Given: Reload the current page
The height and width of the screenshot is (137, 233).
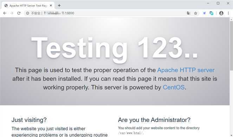Looking at the screenshot, I should [19, 13].
